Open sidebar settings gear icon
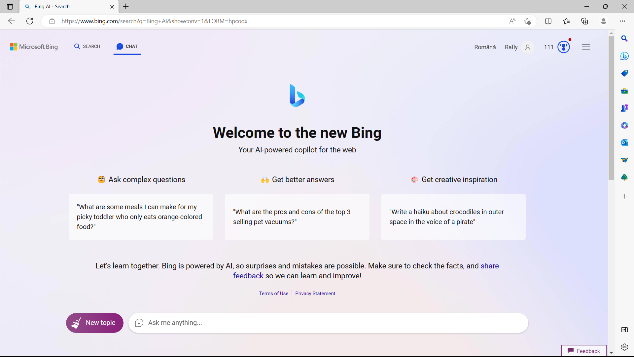The image size is (634, 357). point(624,347)
